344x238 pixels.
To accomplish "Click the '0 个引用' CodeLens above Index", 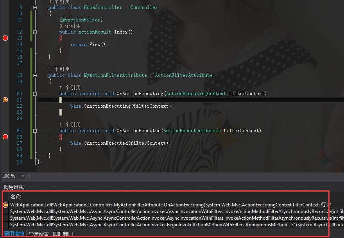I will 70,26.
